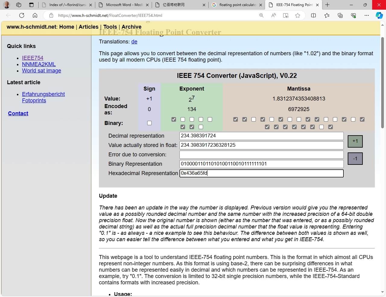Open Collections icon in toolbar

click(340, 15)
